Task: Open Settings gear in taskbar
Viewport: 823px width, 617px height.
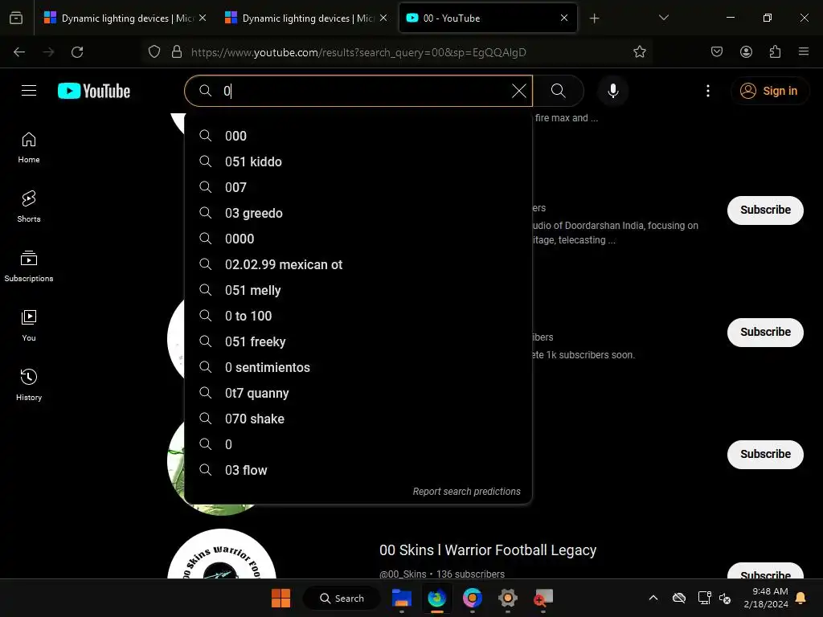Action: pos(508,598)
